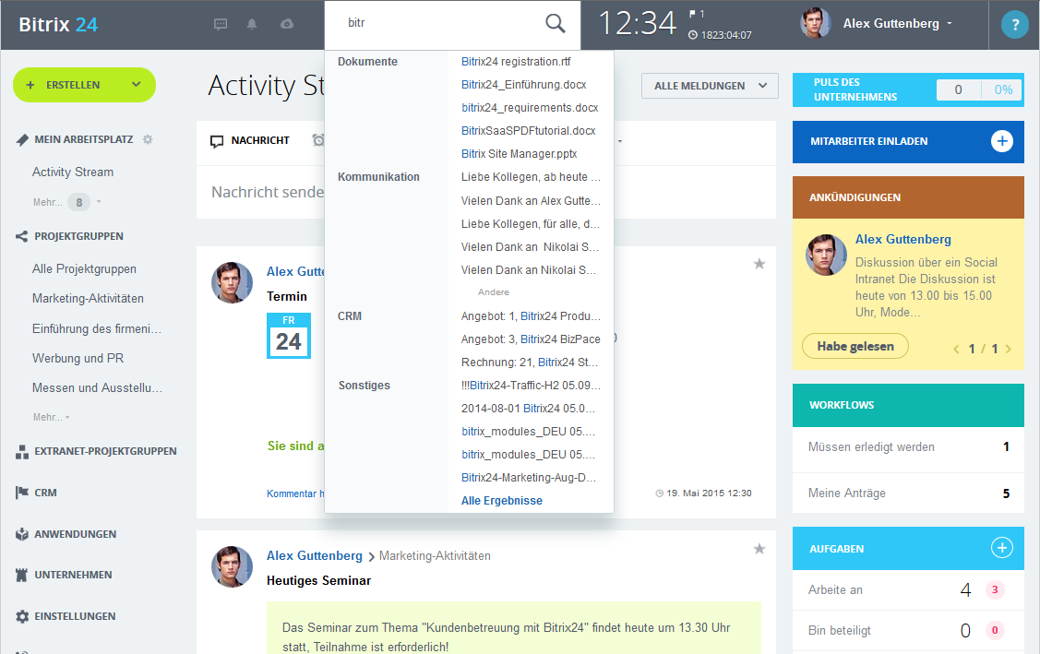The height and width of the screenshot is (654, 1040).
Task: Open Bin beteiligt tasks row
Action: [x=908, y=630]
